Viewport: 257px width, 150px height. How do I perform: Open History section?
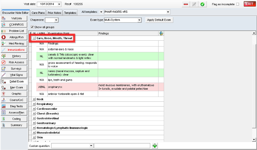tap(14, 56)
